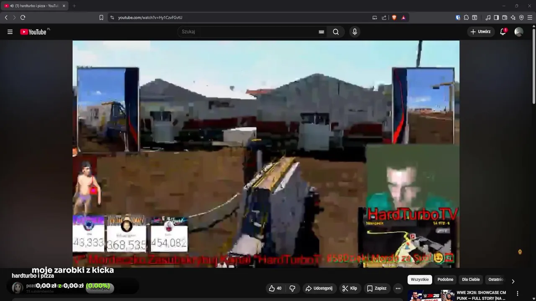
Task: Open Brave Rewards triangle icon
Action: (403, 18)
